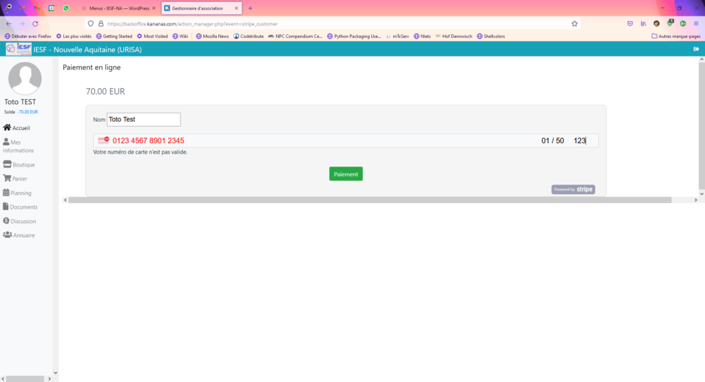Open the Pocket save icon
Image resolution: width=705 pixels, height=382 pixels.
[x=630, y=24]
